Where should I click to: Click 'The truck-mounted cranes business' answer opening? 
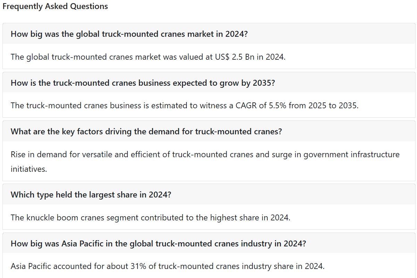[70, 106]
